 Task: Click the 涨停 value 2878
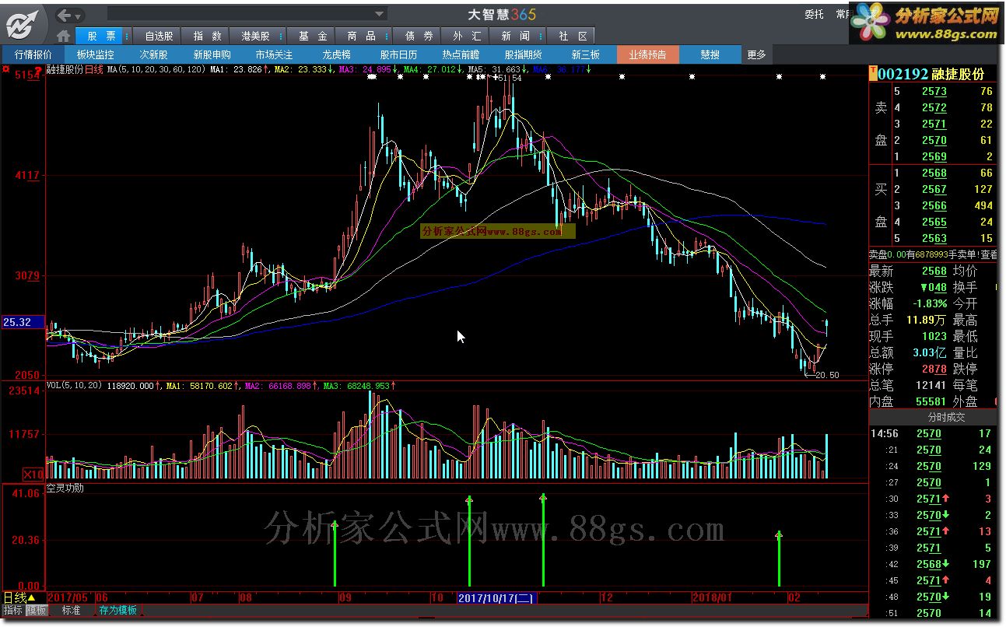click(x=934, y=369)
